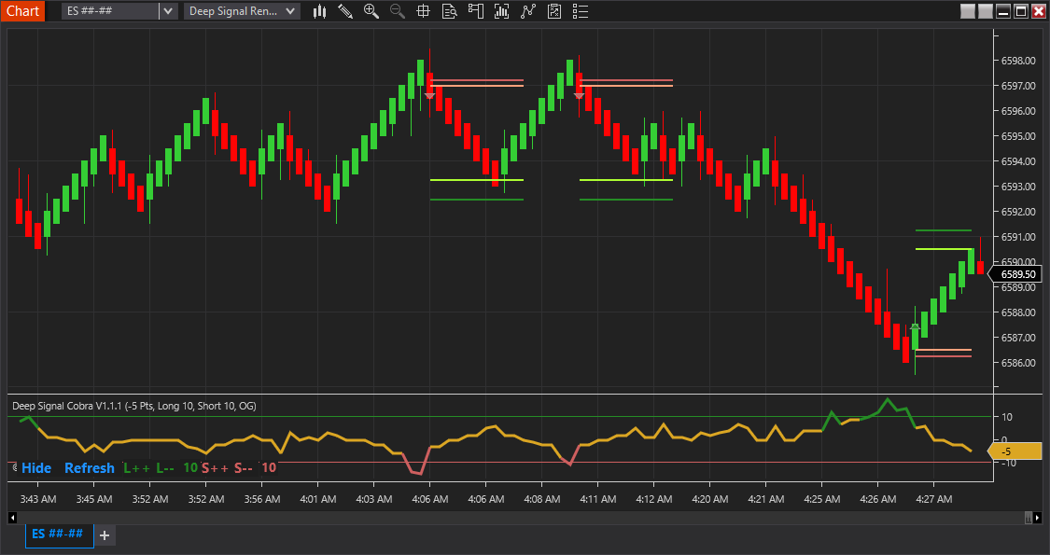Screen dimensions: 1050x555
Task: Add a new tab with plus button
Action: tap(105, 534)
